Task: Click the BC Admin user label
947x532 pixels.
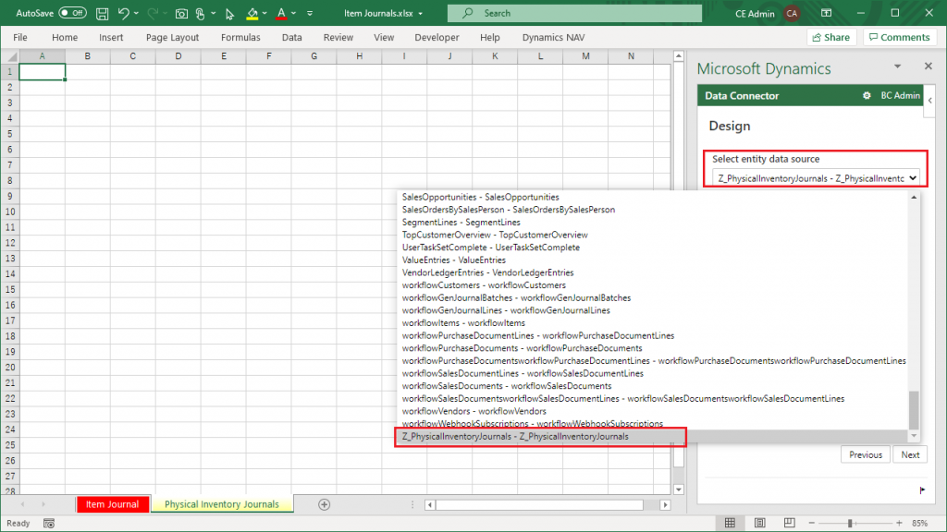Action: click(900, 95)
